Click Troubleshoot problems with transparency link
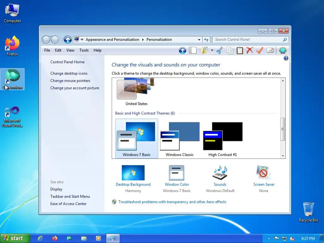Viewport: 324px width, 243px height. pos(172,202)
